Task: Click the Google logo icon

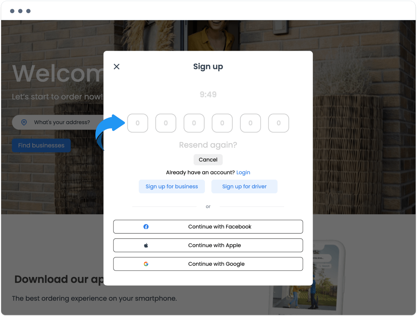Action: [146, 264]
